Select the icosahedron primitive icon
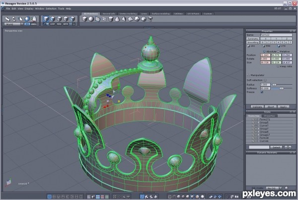This screenshot has width=298, height=200. point(137,19)
